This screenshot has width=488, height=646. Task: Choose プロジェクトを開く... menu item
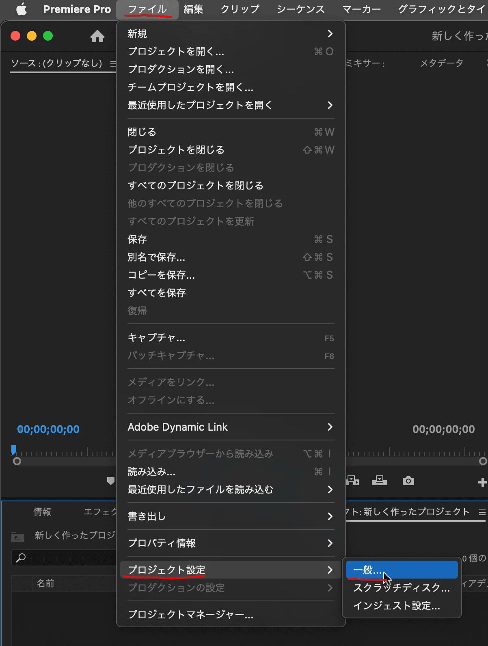click(231, 52)
